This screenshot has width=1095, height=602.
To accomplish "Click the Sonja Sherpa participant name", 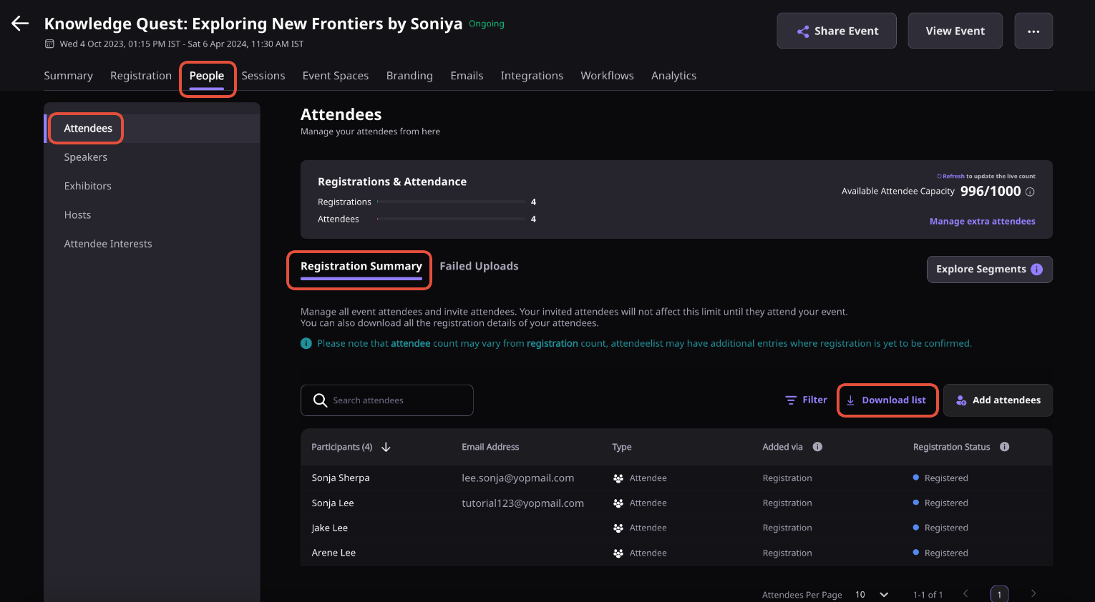I will point(341,478).
